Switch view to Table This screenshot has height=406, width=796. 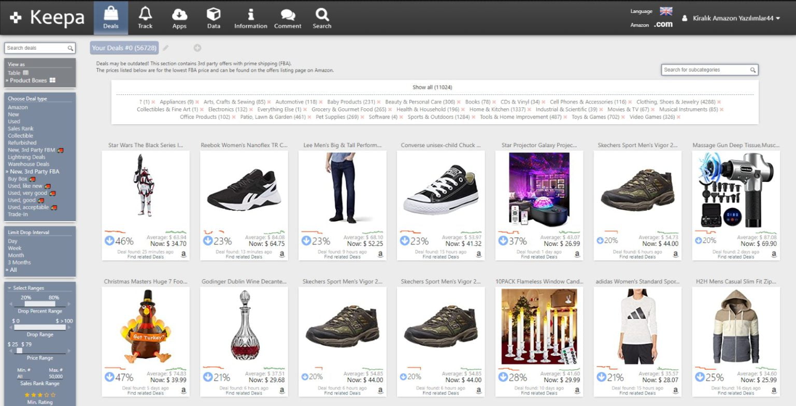(18, 73)
